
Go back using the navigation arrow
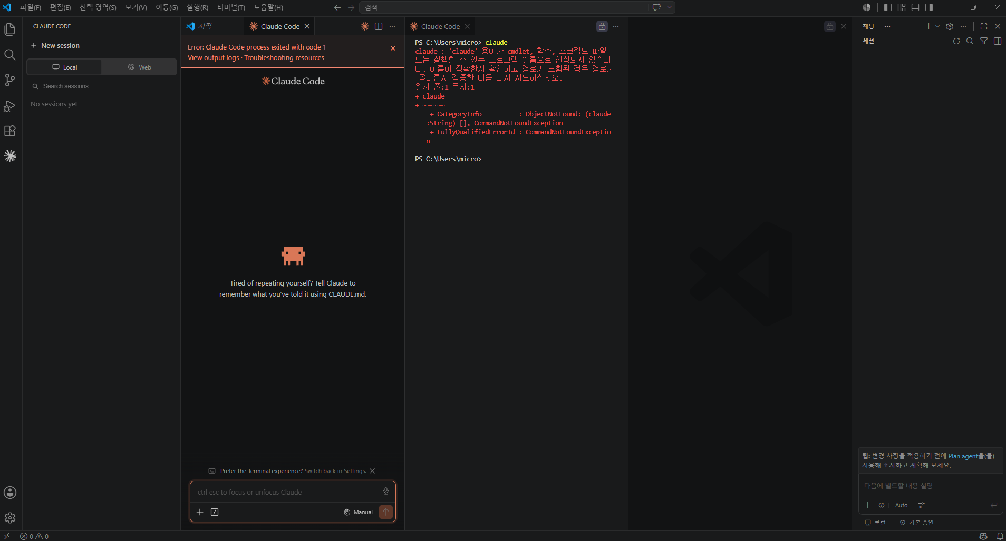pyautogui.click(x=337, y=7)
